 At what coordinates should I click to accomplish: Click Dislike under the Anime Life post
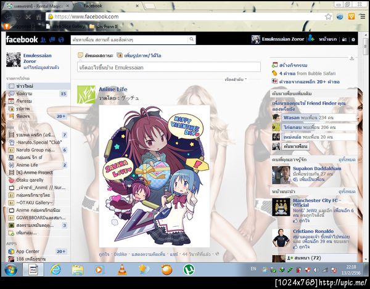coord(120,254)
